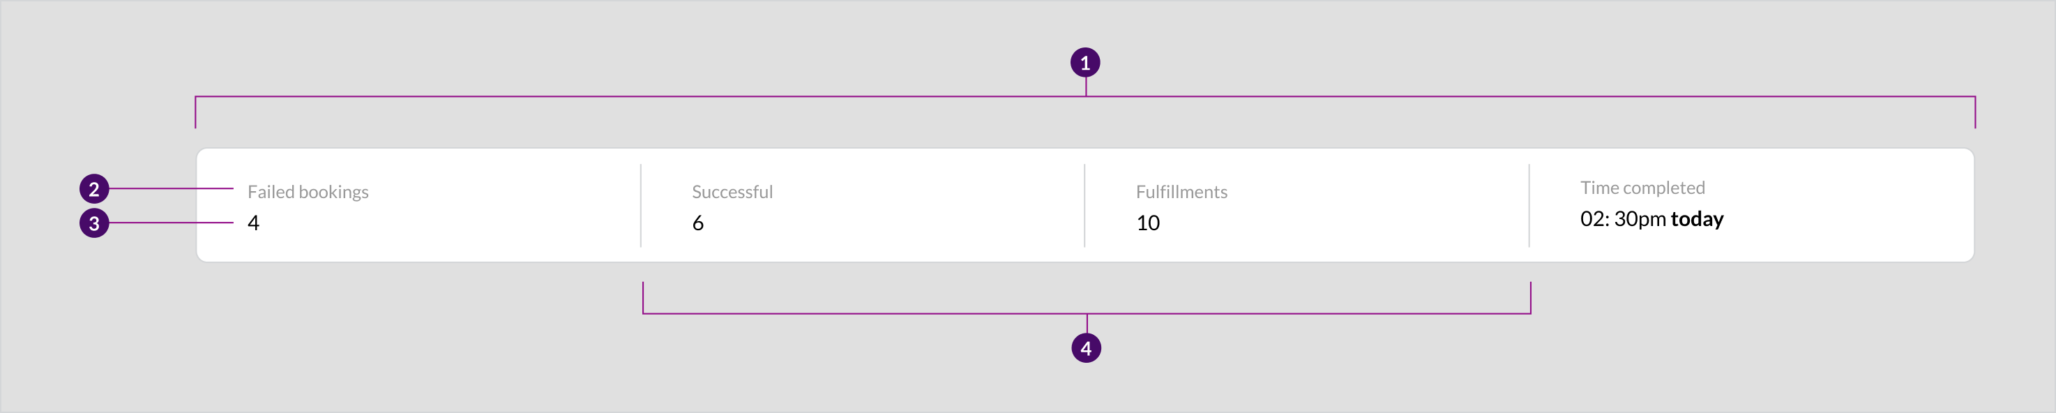Image resolution: width=2056 pixels, height=413 pixels.
Task: Click the bold word "today"
Action: tap(1697, 219)
